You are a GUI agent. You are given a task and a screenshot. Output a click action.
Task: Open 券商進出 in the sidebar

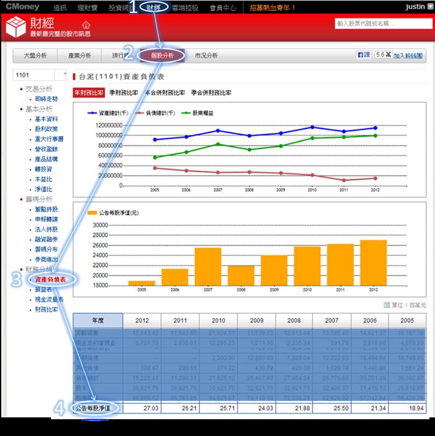pyautogui.click(x=46, y=260)
